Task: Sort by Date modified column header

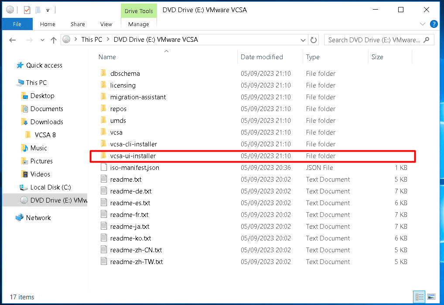Action: coord(262,57)
